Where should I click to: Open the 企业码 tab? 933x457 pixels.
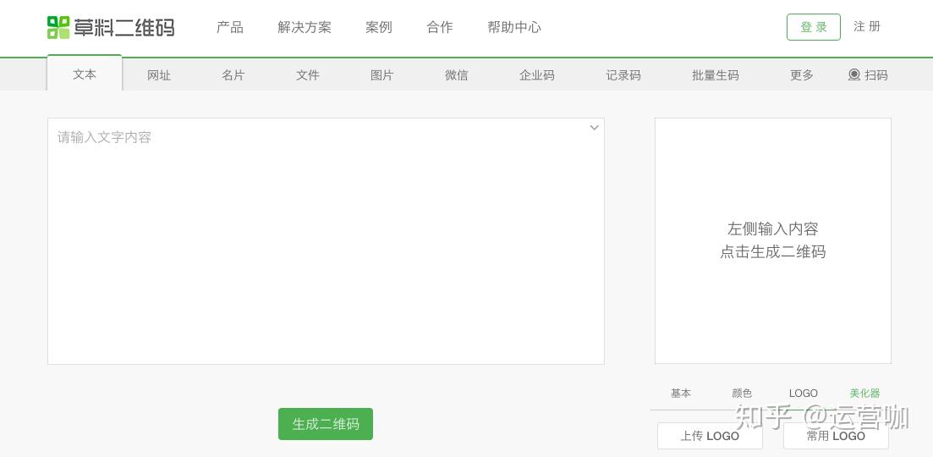(x=537, y=75)
